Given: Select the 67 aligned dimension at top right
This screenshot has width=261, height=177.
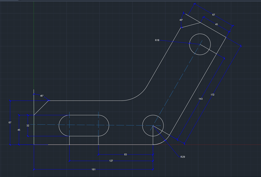Looking at the screenshot, I should click(x=214, y=15).
